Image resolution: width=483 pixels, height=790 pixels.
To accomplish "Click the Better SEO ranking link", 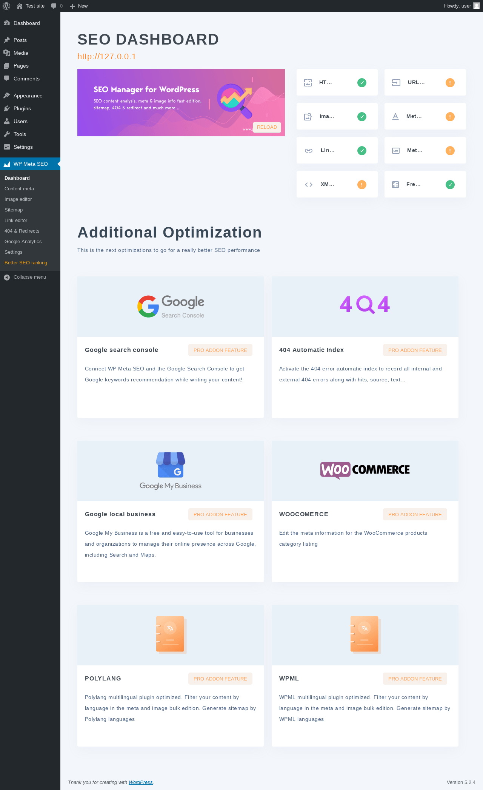I will [x=26, y=263].
